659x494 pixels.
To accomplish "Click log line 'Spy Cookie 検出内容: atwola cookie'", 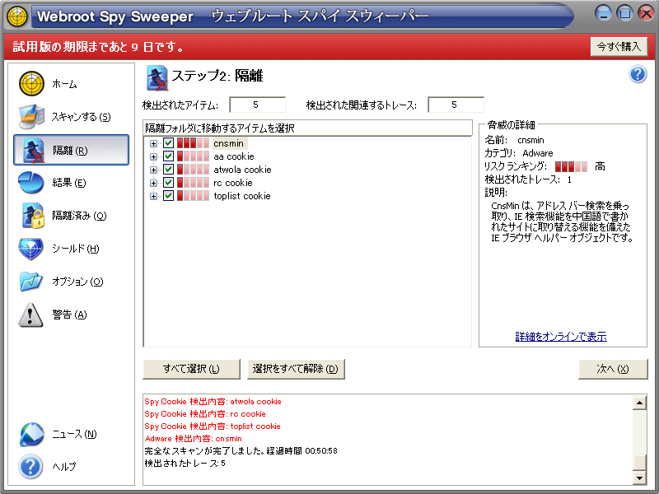I will pyautogui.click(x=213, y=402).
